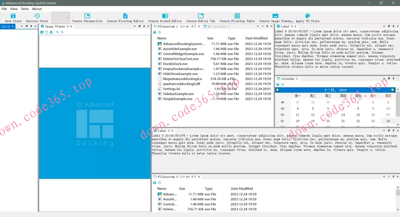Open tabs menu arrow in Calendar 0 panel
Image resolution: width=400 pixels, height=217 pixels.
point(383,79)
